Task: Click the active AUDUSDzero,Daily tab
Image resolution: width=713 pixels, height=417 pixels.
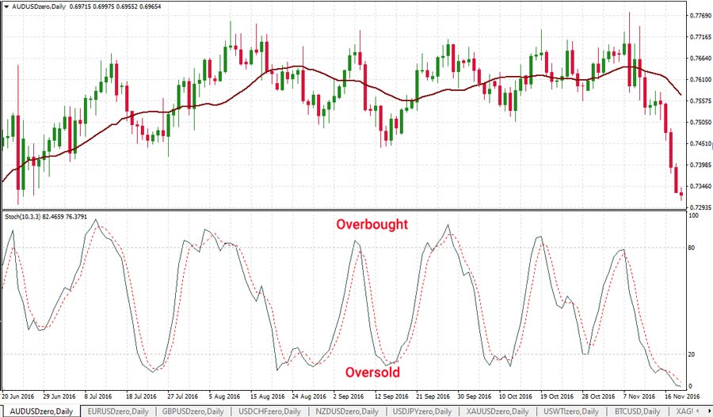Action: [40, 411]
